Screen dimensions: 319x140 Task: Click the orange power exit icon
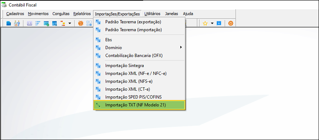point(230,24)
